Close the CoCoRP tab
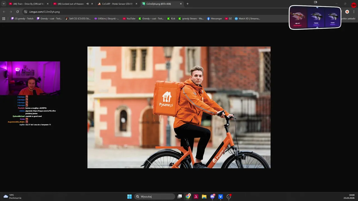This screenshot has width=358, height=201. tap(136, 4)
